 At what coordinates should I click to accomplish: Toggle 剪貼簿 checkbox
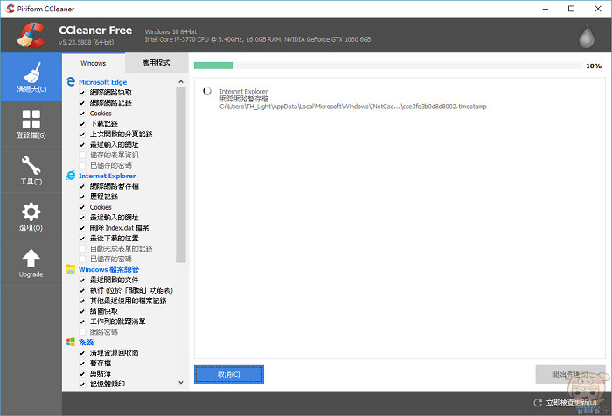click(x=82, y=373)
